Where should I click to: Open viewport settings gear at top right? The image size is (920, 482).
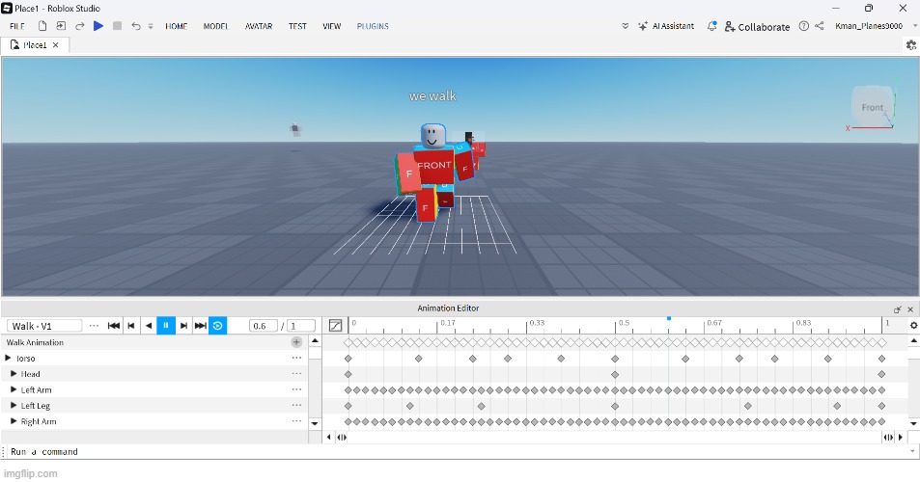911,45
